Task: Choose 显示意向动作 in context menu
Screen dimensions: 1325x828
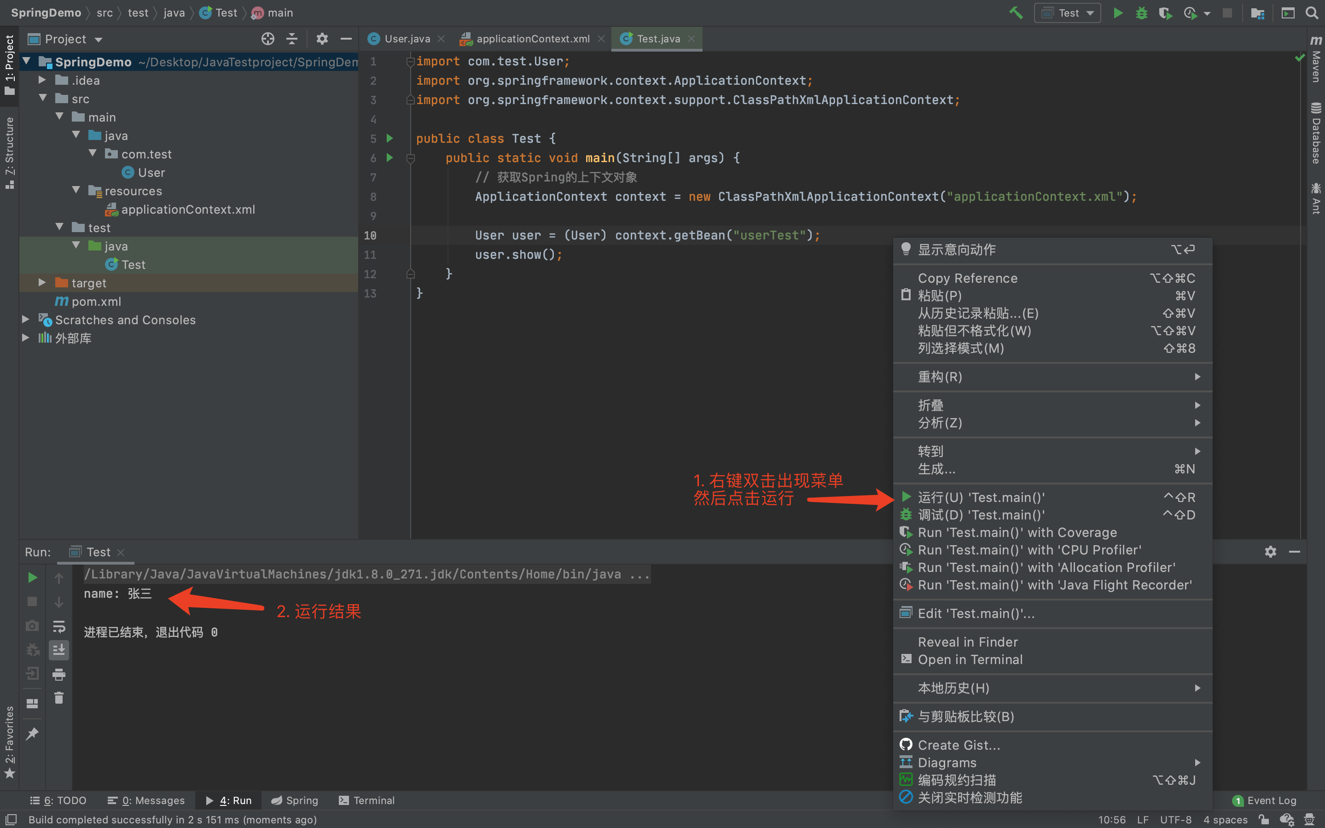Action: pos(1052,250)
